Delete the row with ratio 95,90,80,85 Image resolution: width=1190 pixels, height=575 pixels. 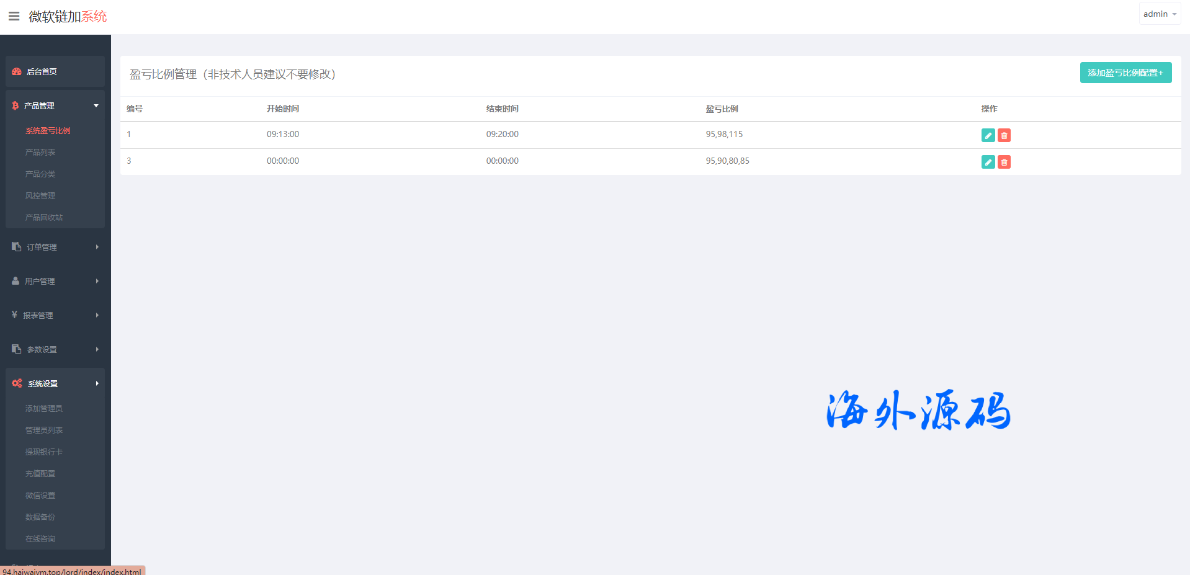pos(1004,162)
